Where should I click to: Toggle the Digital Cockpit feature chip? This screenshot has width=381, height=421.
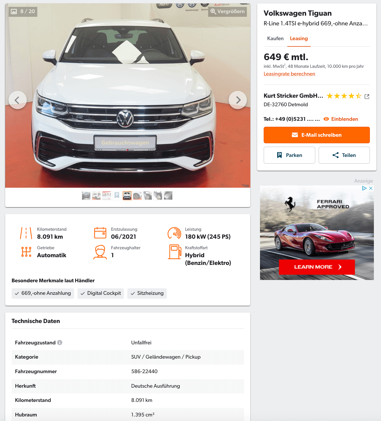[x=101, y=293]
